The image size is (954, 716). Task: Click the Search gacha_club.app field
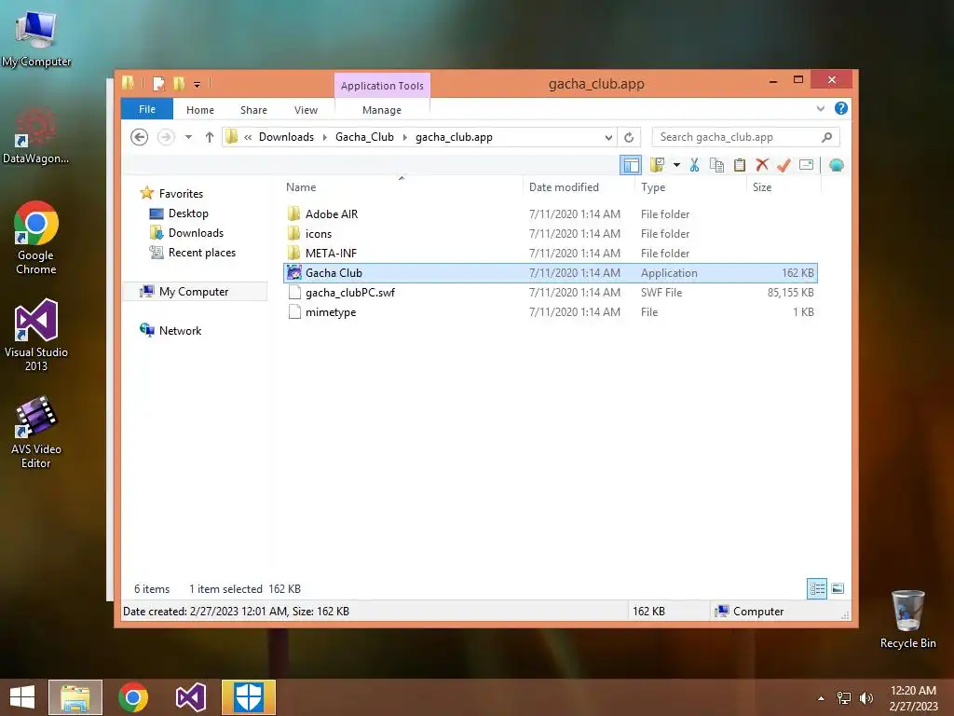(x=746, y=137)
